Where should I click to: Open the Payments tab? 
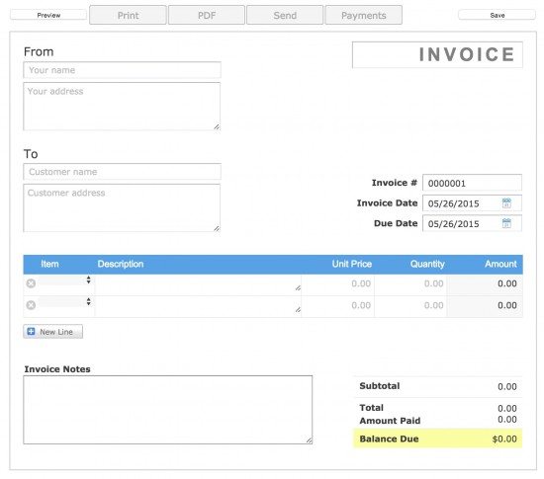point(364,15)
